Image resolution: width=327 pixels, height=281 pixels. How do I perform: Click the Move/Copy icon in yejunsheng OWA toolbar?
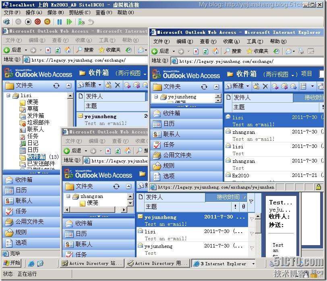pos(256,86)
